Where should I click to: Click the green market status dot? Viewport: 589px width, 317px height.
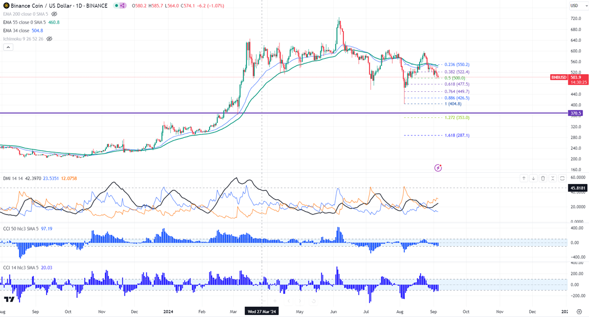coord(116,5)
